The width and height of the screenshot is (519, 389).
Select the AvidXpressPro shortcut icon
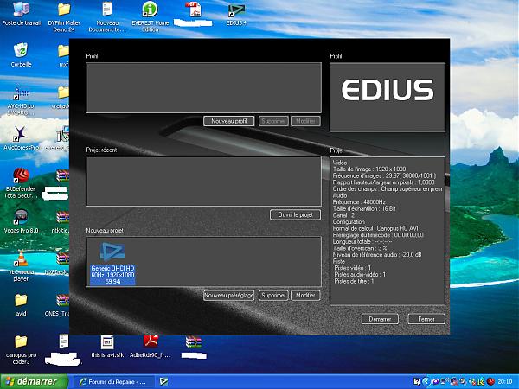(21, 138)
